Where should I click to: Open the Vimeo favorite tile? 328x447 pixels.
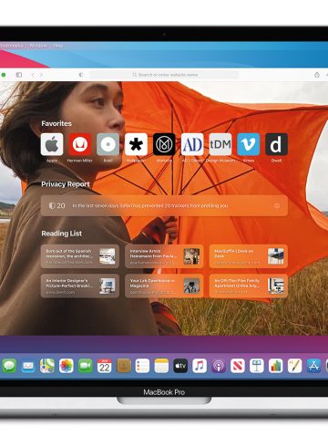(248, 144)
